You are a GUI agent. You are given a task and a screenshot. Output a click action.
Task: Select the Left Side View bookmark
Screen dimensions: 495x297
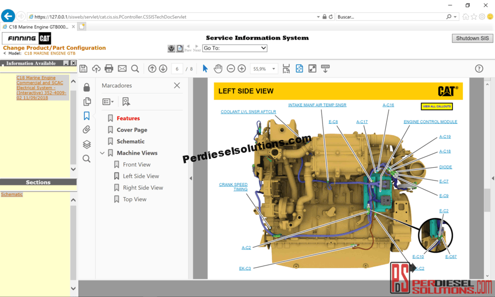pyautogui.click(x=141, y=176)
